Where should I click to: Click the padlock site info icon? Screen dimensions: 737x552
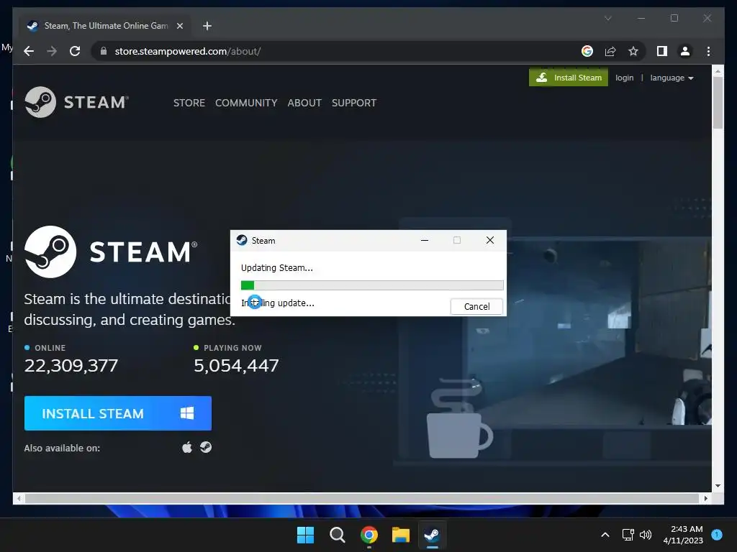click(x=104, y=51)
